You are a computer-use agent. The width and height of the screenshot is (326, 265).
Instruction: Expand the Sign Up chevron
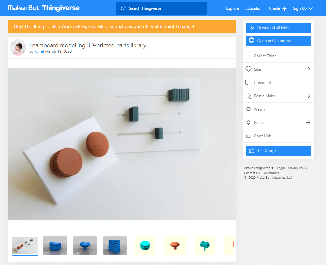pos(311,8)
